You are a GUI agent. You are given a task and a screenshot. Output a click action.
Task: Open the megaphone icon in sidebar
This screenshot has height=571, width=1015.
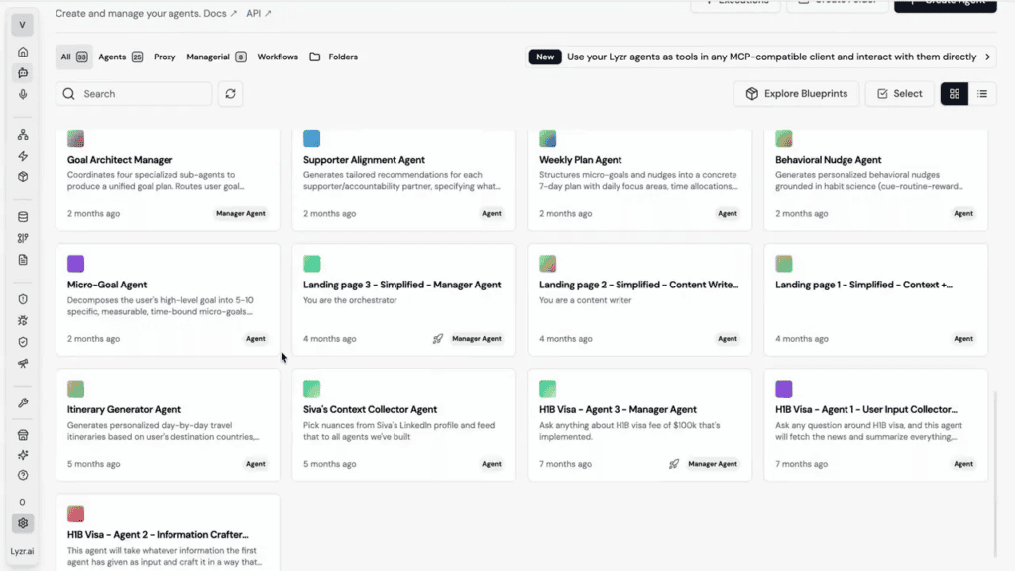(23, 364)
